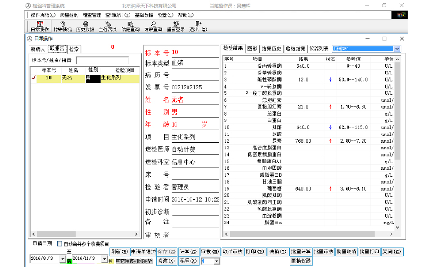The image size is (435, 267).
Task: Open the end date 2016/11/3 dropdown
Action: [x=104, y=259]
